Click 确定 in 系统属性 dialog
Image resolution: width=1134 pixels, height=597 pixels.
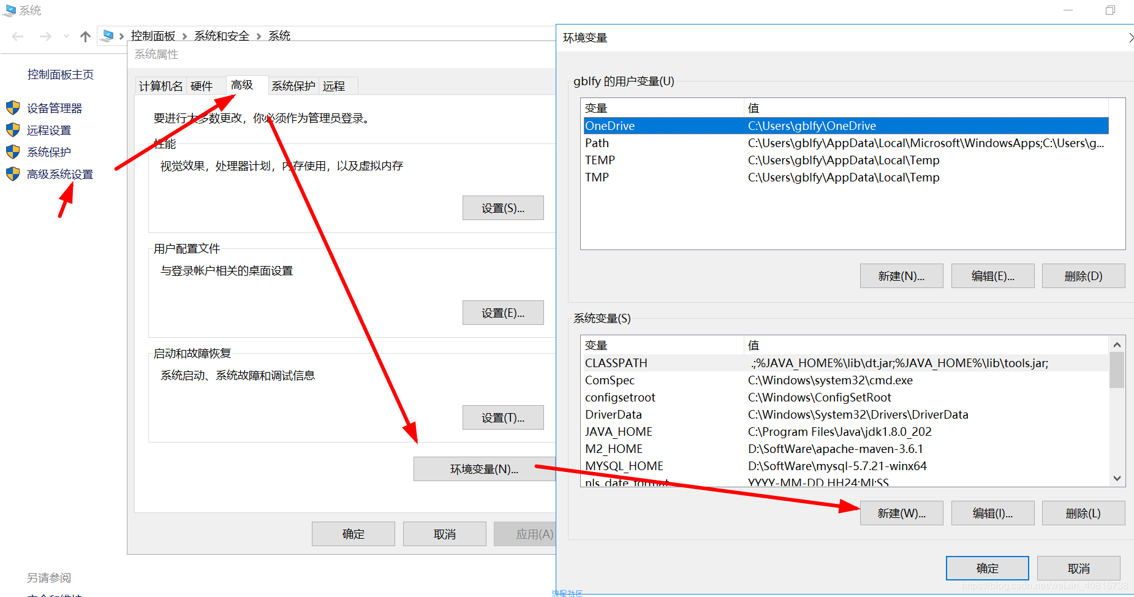(353, 534)
